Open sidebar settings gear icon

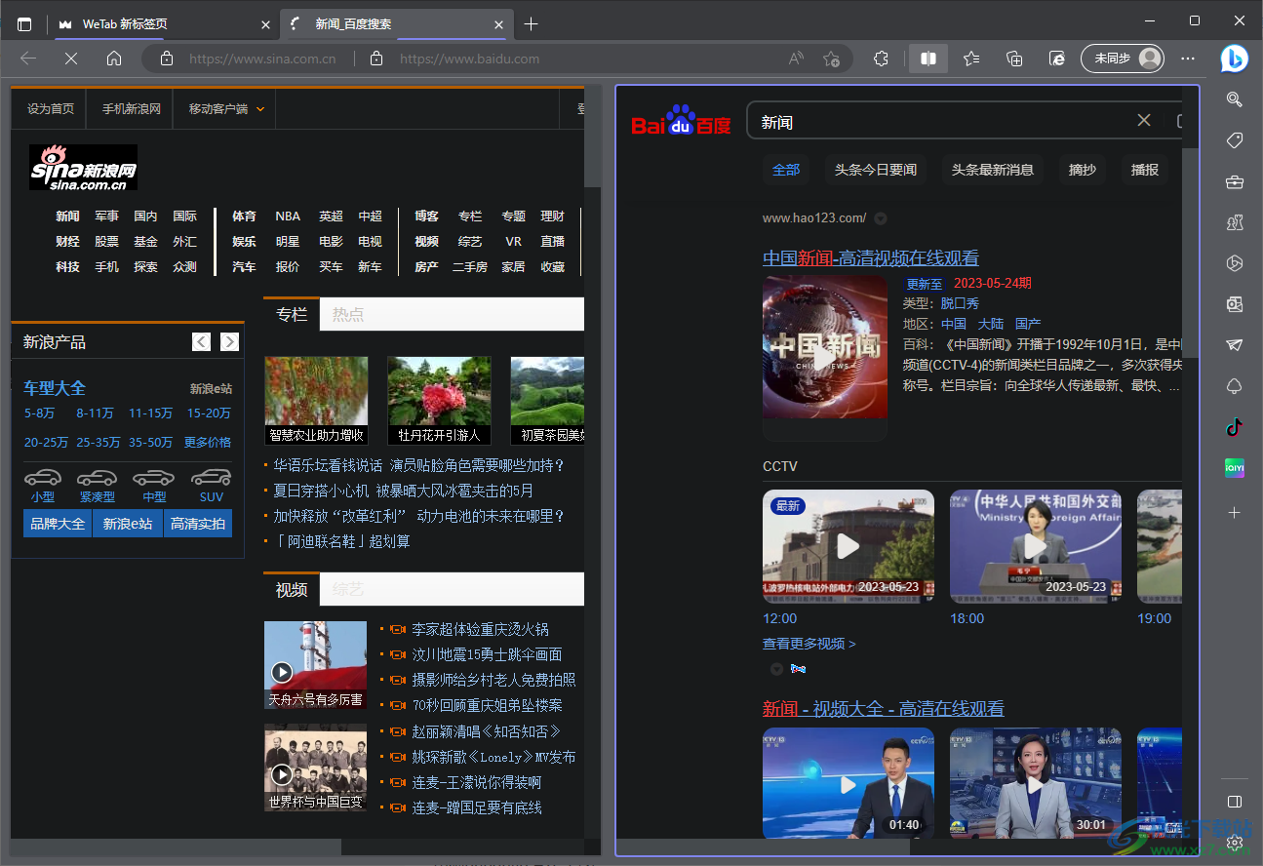click(1234, 842)
